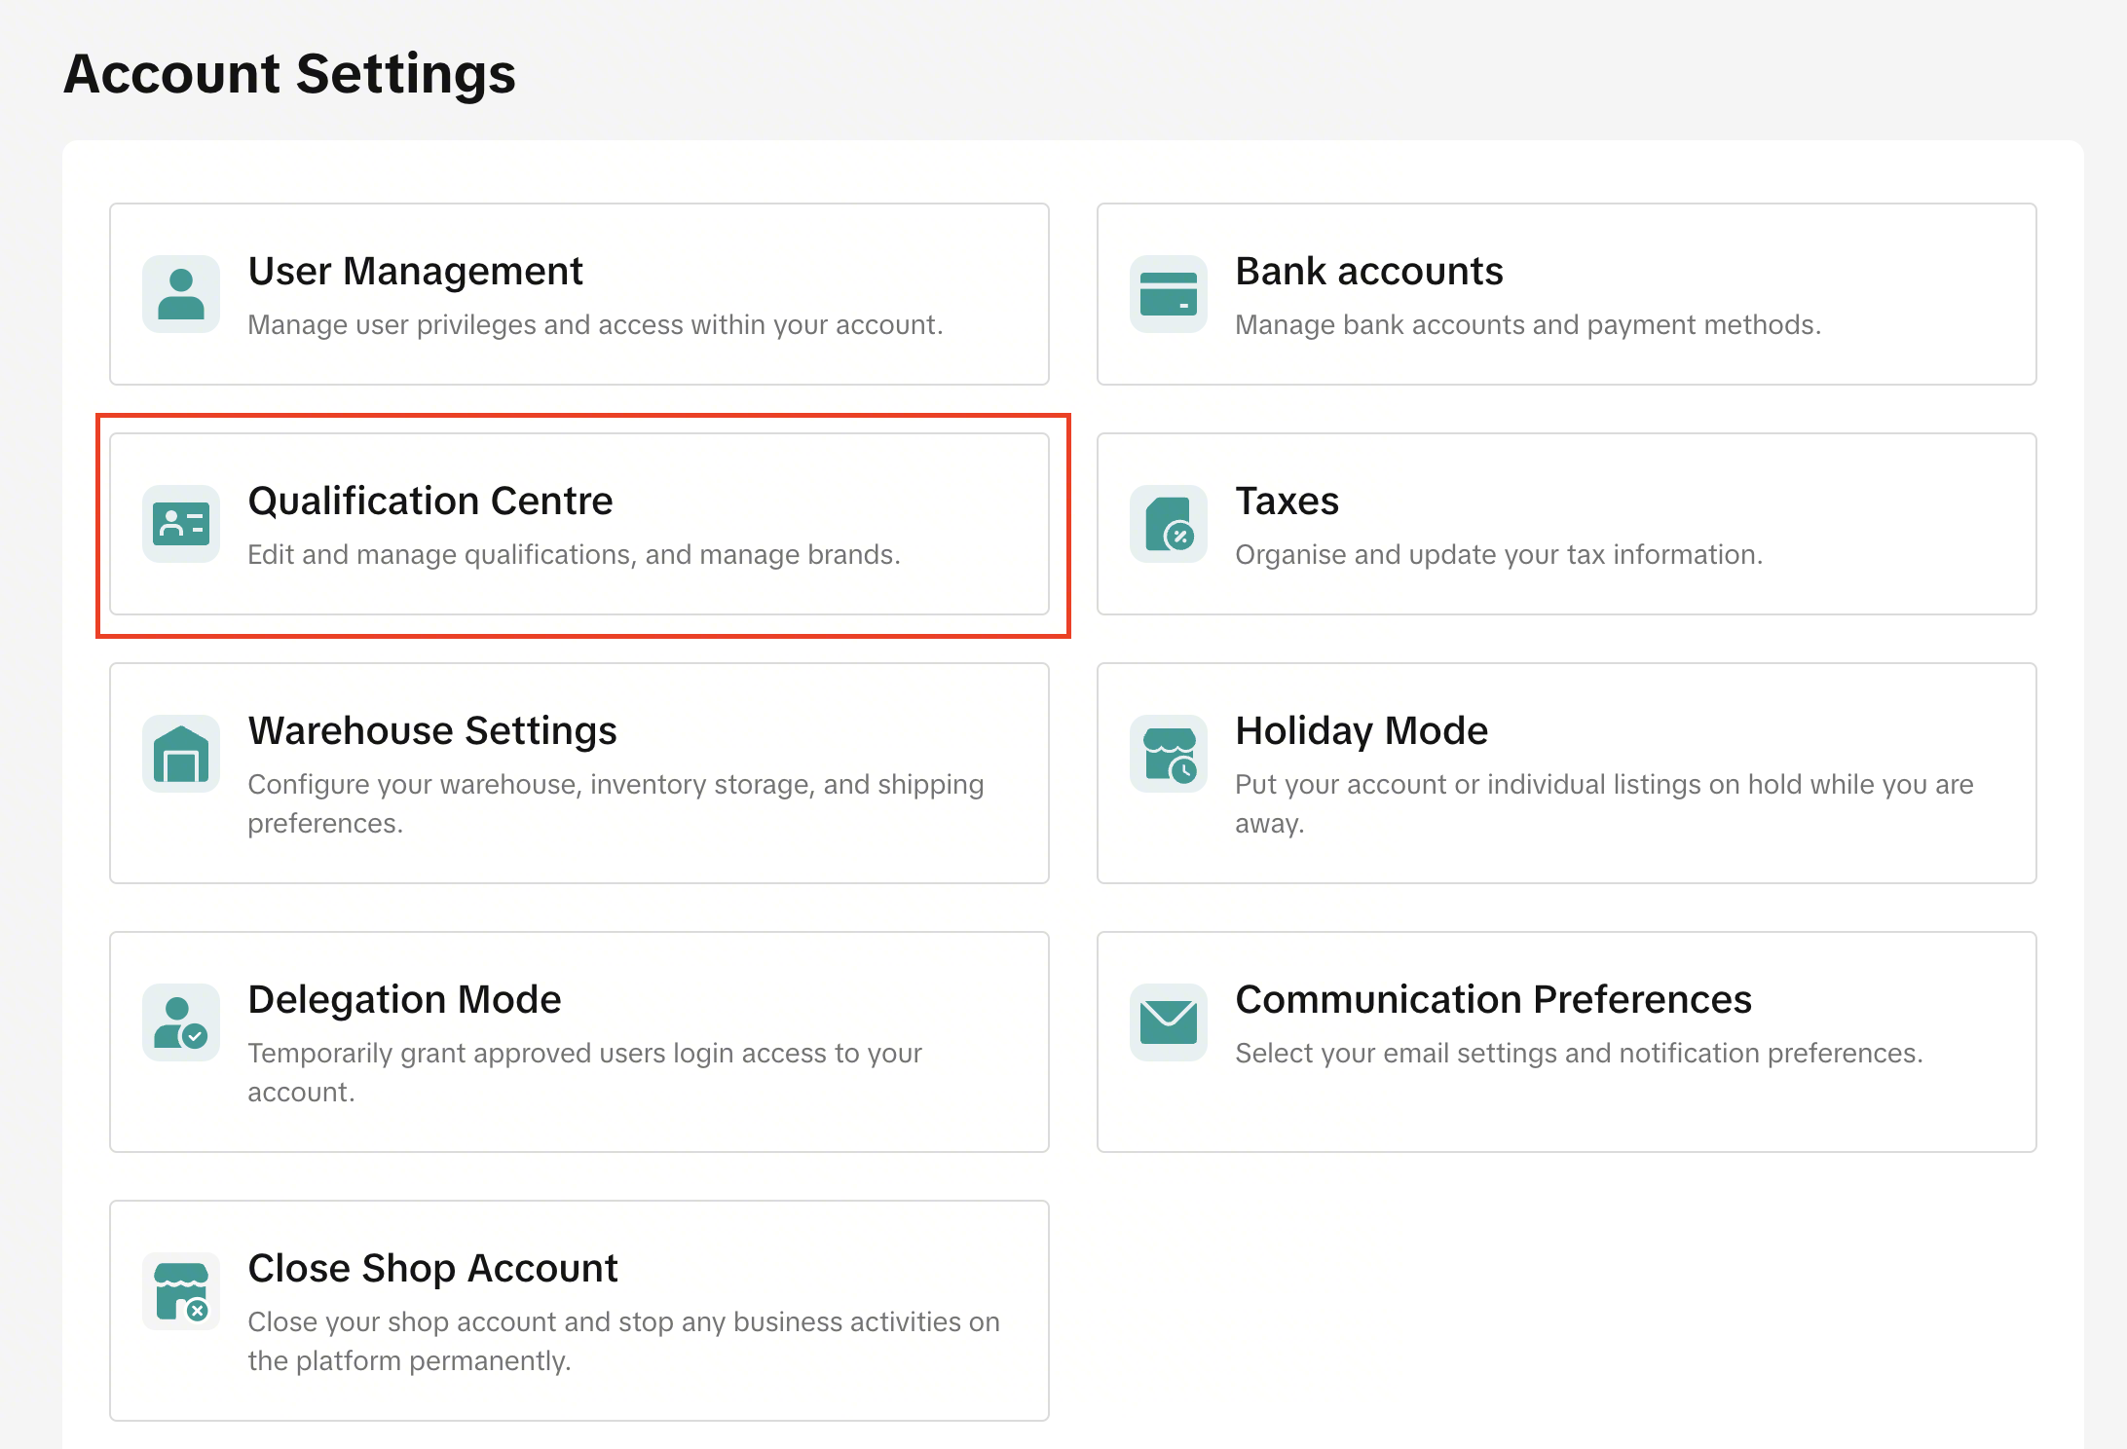Open the Taxes heading
Viewport: 2127px width, 1449px height.
pos(1287,501)
